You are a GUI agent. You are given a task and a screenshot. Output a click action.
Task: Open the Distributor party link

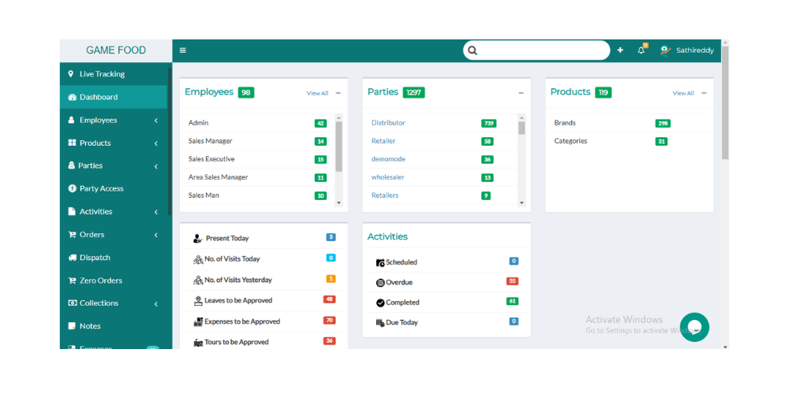tap(388, 123)
